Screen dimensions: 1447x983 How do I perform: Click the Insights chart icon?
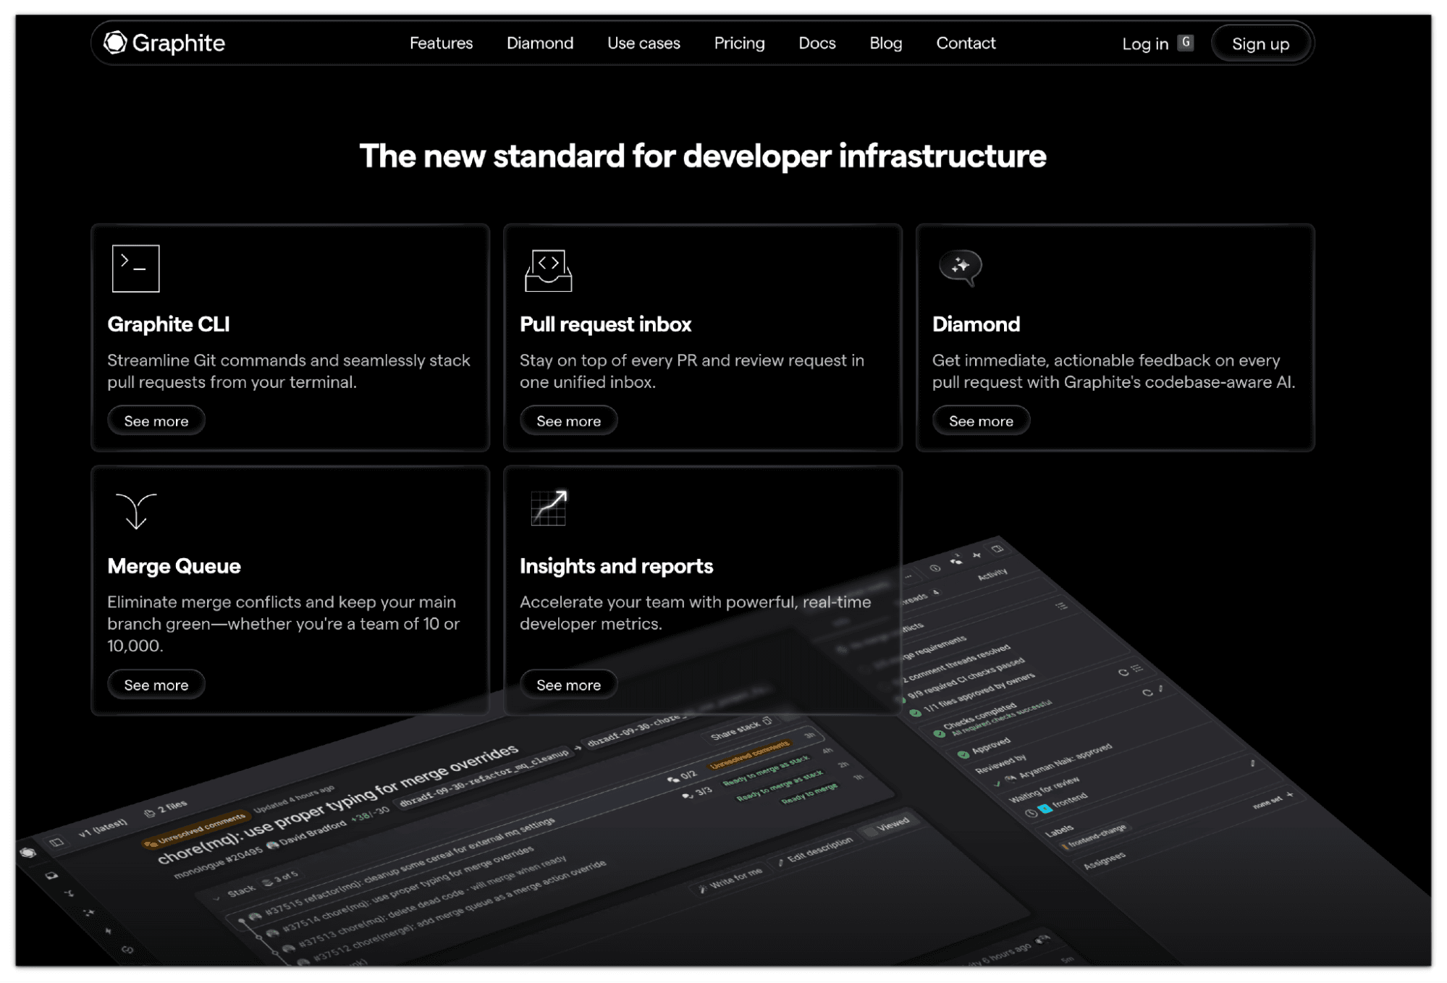tap(548, 507)
